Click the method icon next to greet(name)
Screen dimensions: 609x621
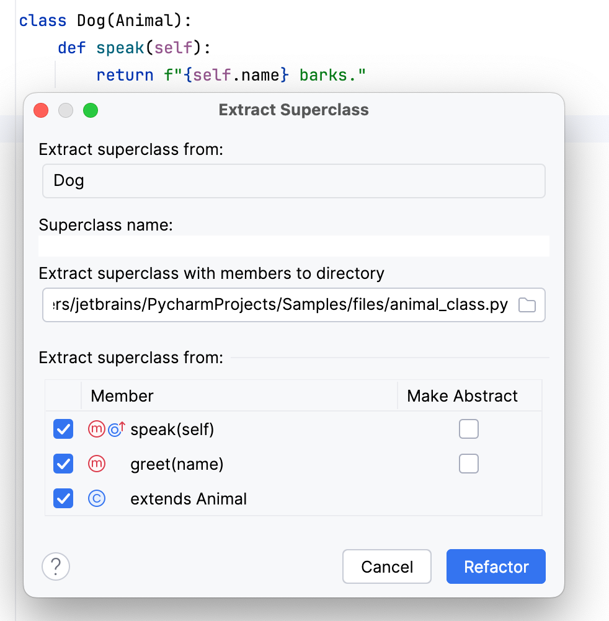point(97,464)
